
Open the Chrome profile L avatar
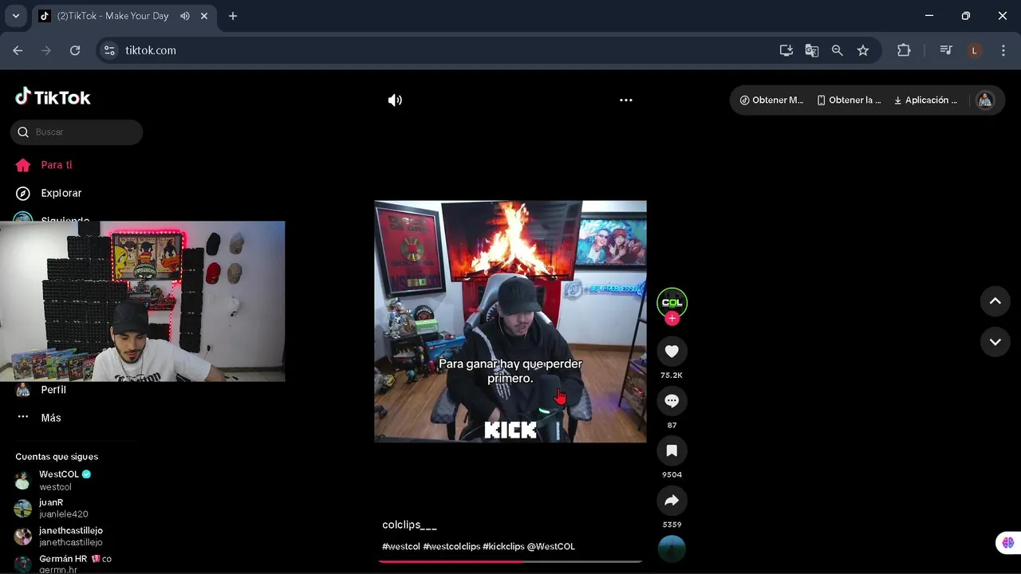(x=974, y=50)
